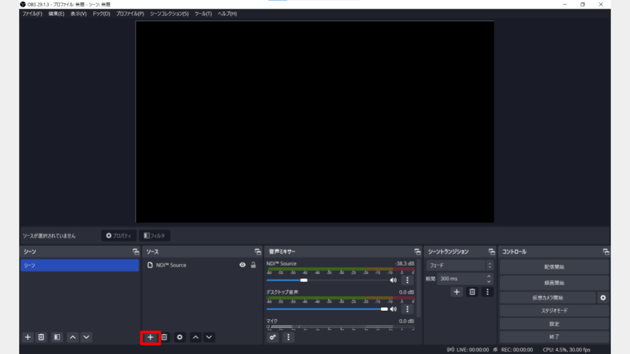This screenshot has height=354, width=630.
Task: Toggle the lock on NDI Source
Action: [253, 265]
